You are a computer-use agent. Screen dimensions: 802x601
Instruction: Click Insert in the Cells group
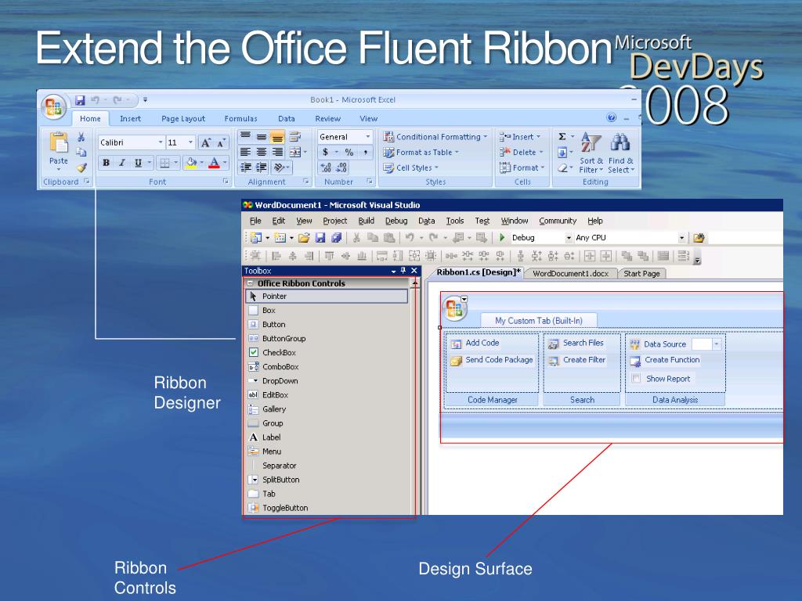520,137
